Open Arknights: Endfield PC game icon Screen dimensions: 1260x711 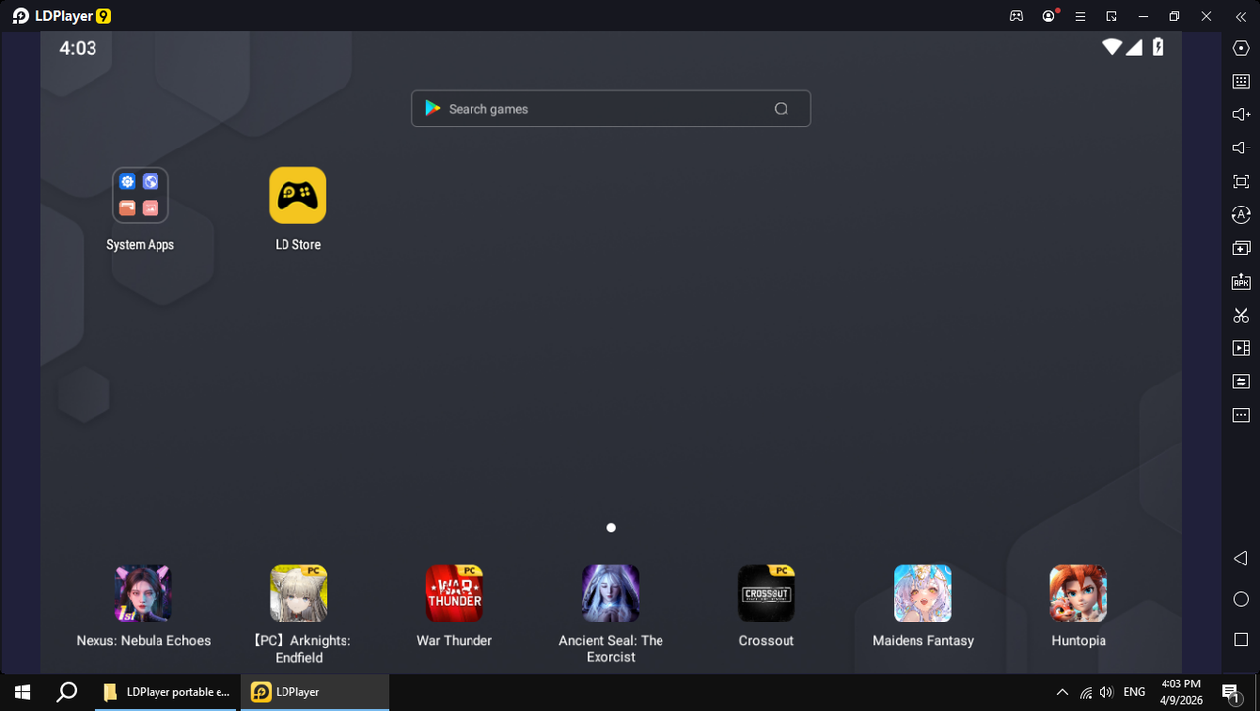coord(298,594)
